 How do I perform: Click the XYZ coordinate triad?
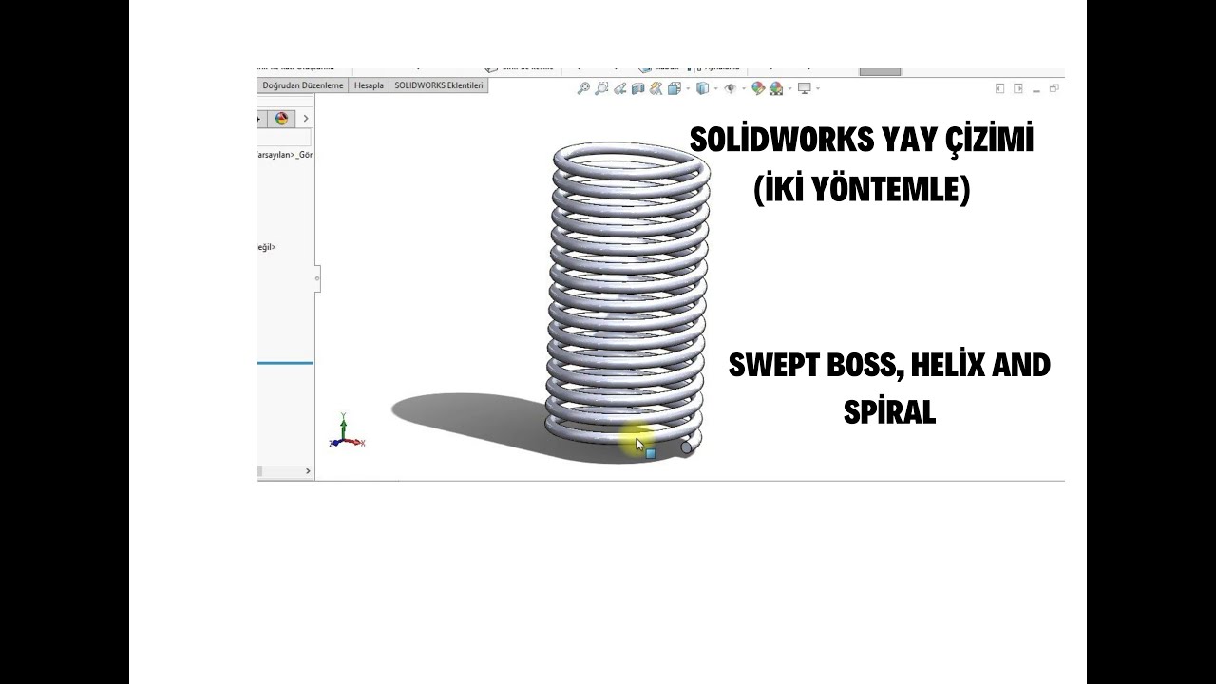346,432
